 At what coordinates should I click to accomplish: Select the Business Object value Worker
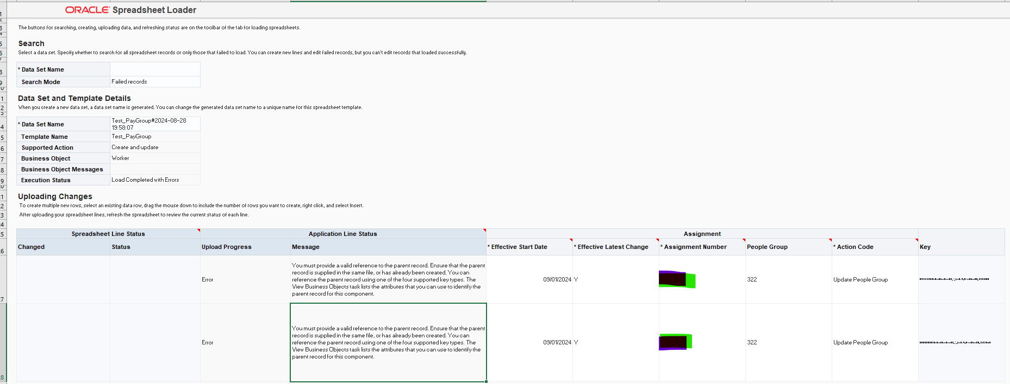pyautogui.click(x=155, y=158)
